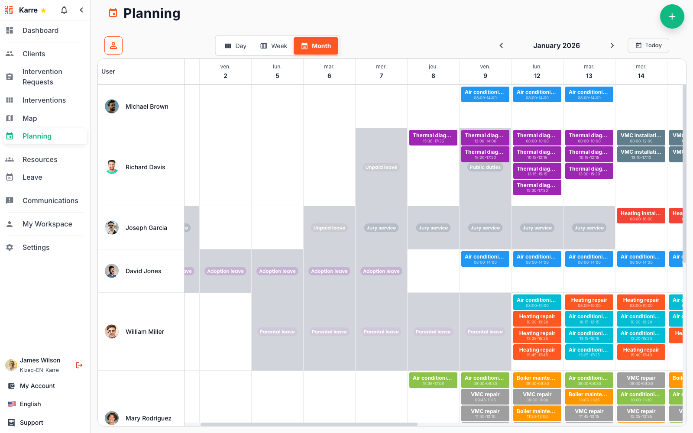The image size is (693, 433).
Task: Jump to today with the Today button
Action: pyautogui.click(x=648, y=45)
